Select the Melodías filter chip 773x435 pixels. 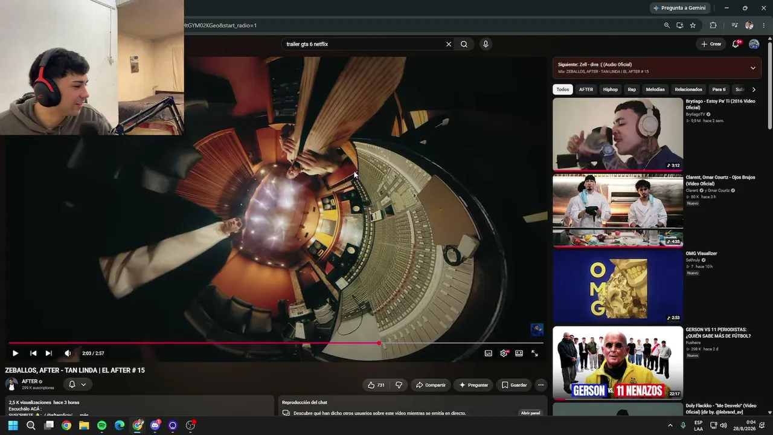pyautogui.click(x=655, y=89)
